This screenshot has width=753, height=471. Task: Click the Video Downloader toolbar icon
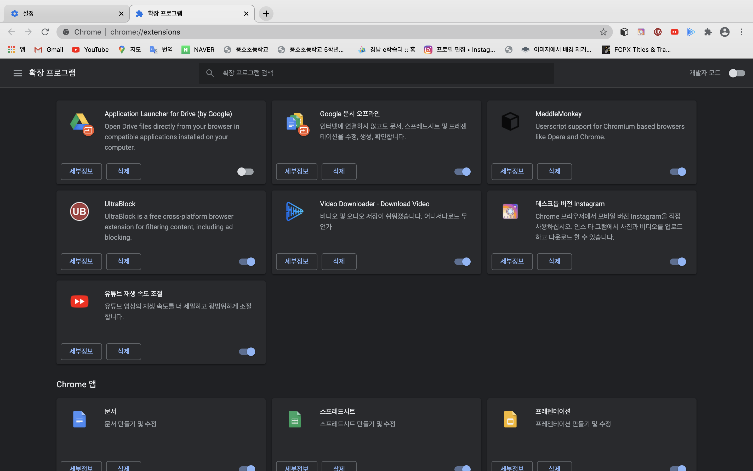[x=691, y=32]
